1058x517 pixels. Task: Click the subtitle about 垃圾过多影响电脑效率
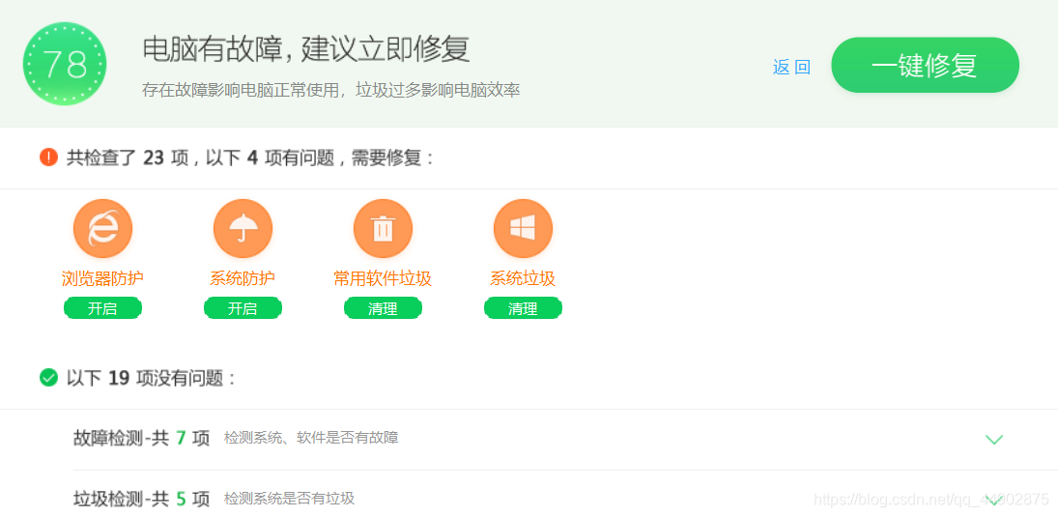[330, 90]
